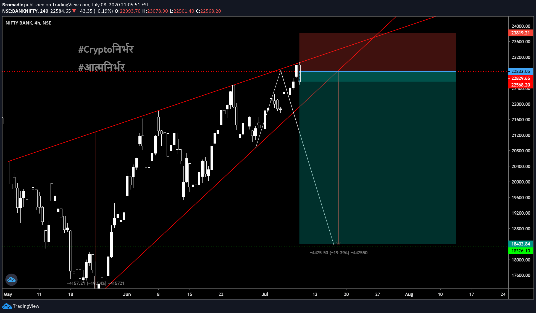Click the TradingView cloud logo at bottom left
Image resolution: width=536 pixels, height=313 pixels.
point(7,306)
